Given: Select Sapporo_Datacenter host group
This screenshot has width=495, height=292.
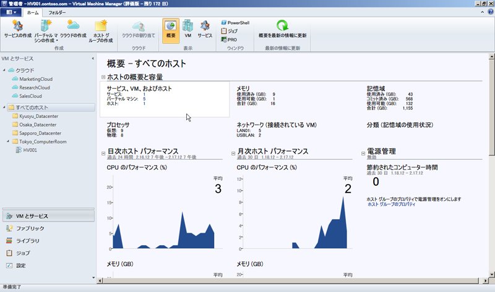Looking at the screenshot, I should (x=37, y=133).
